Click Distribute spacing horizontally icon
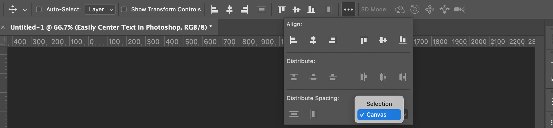Screen dimensions: 553x128 click(x=313, y=114)
